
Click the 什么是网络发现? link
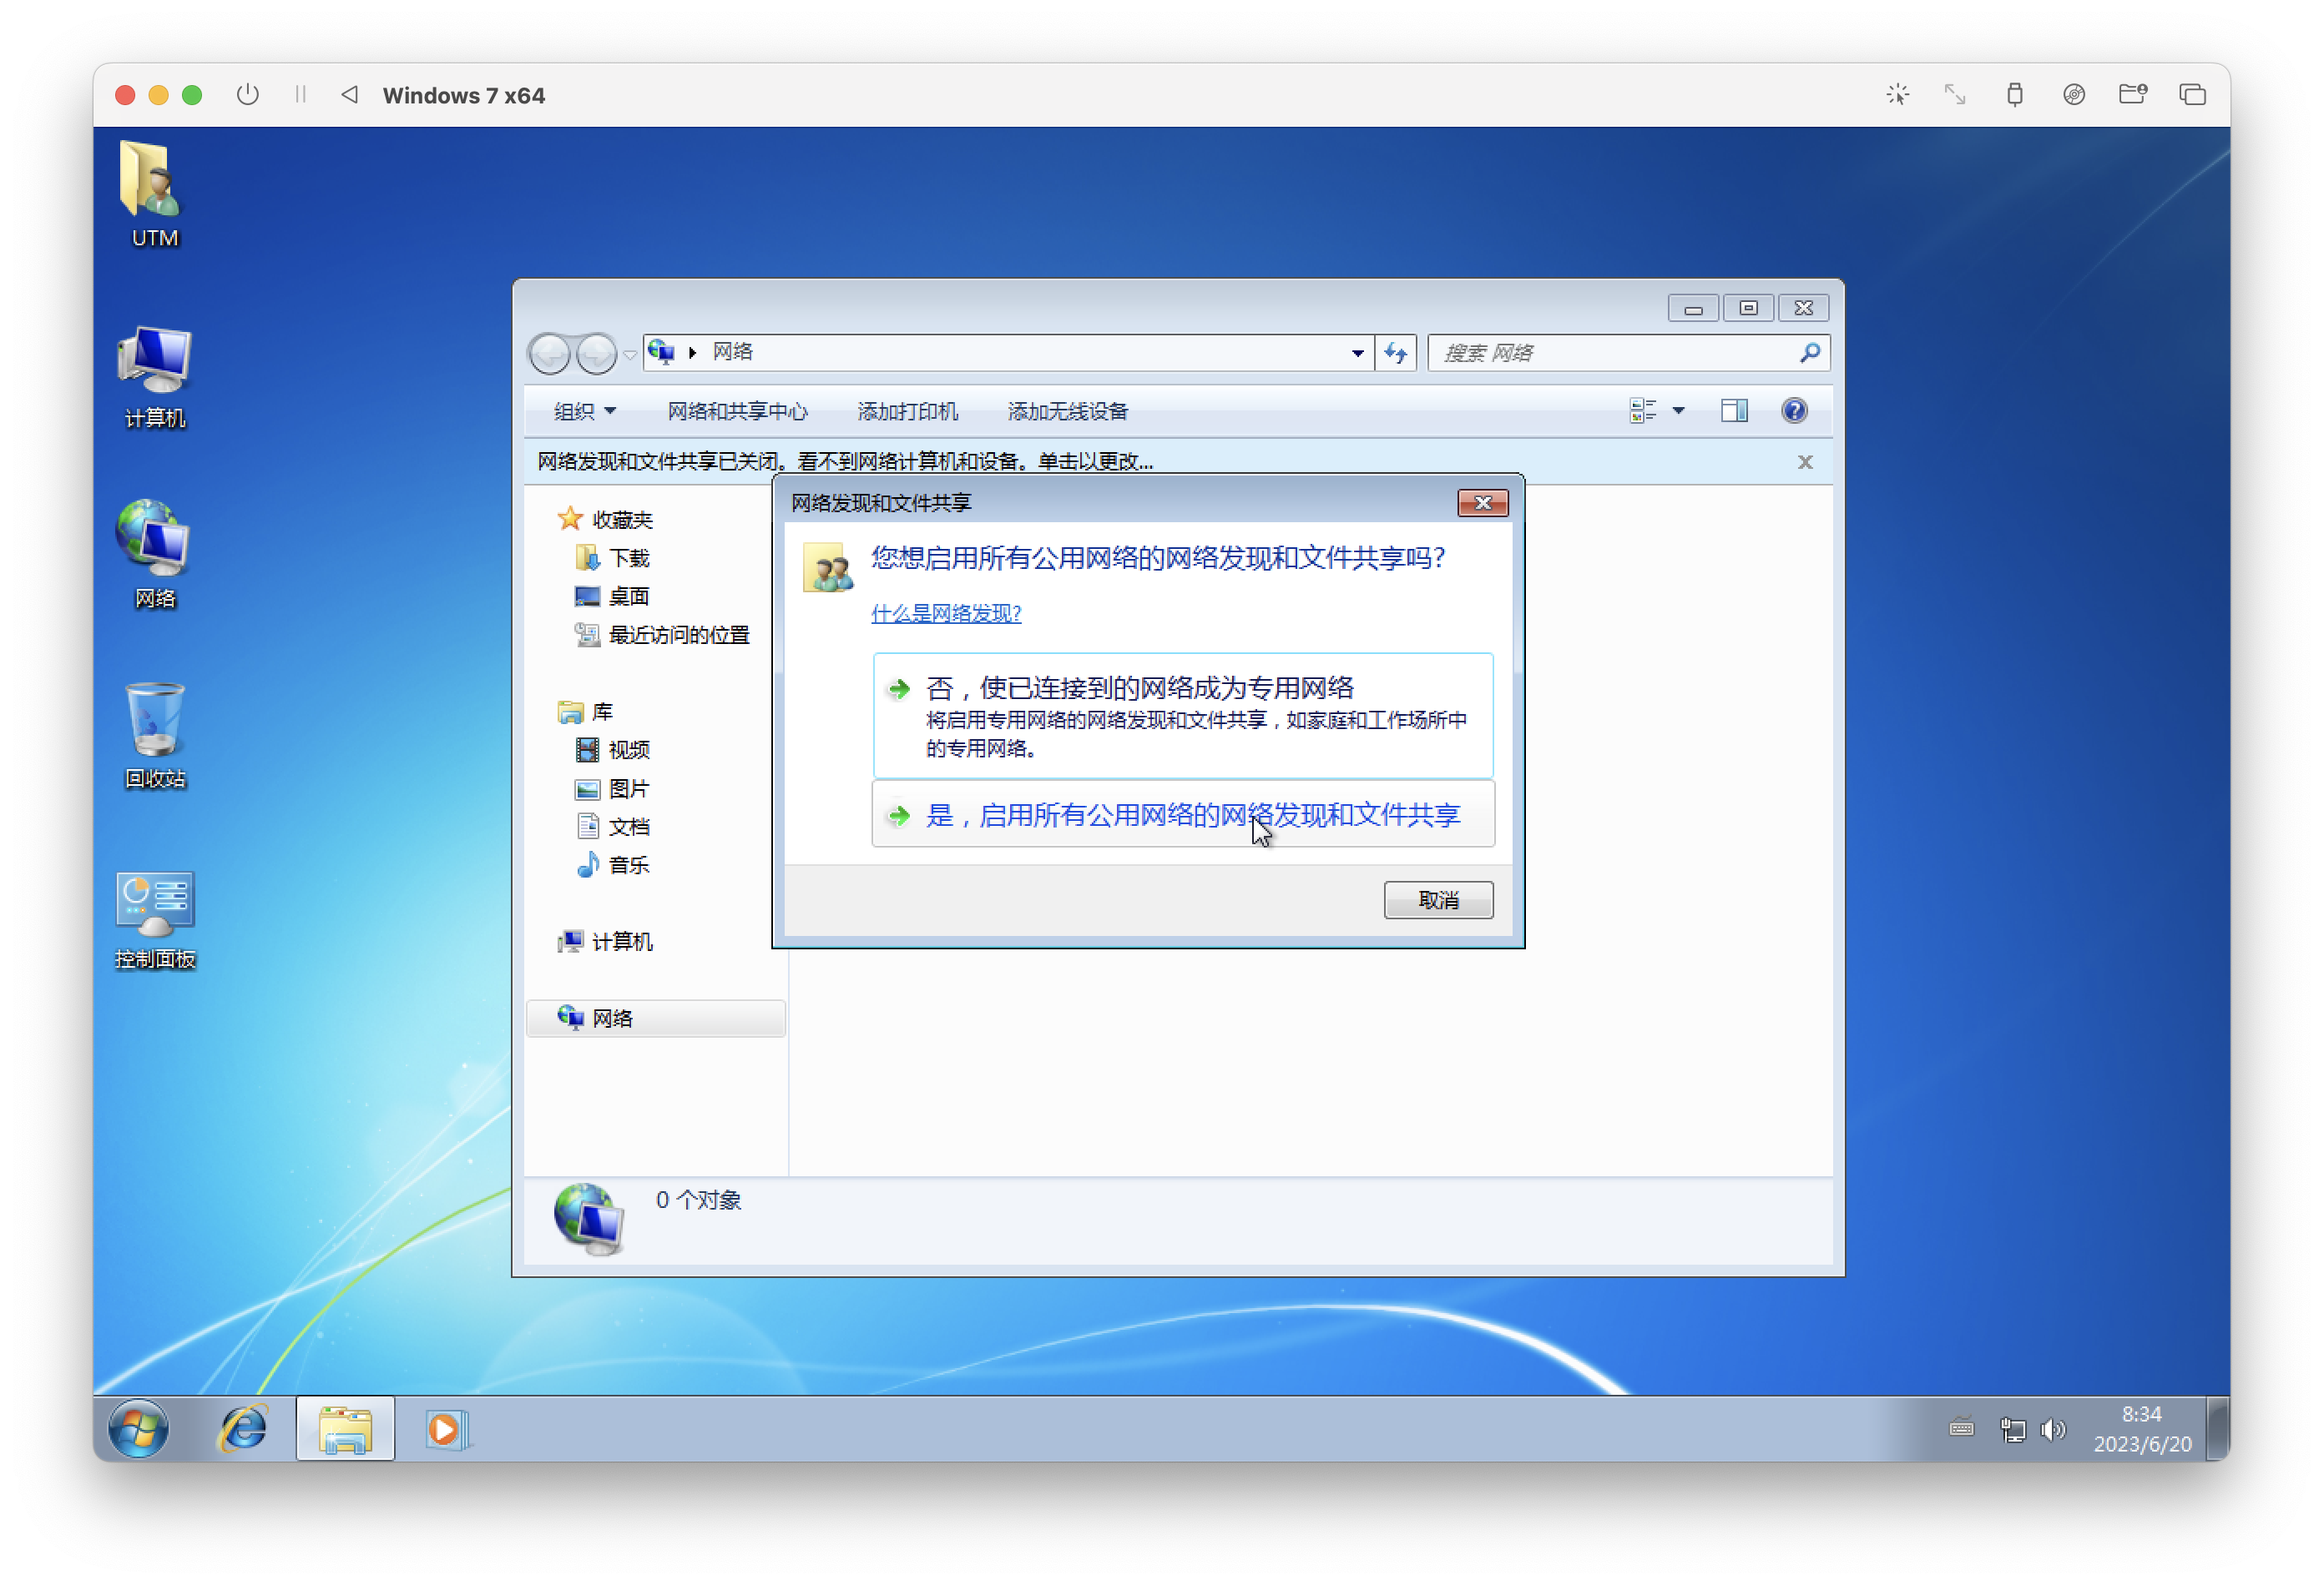click(945, 614)
